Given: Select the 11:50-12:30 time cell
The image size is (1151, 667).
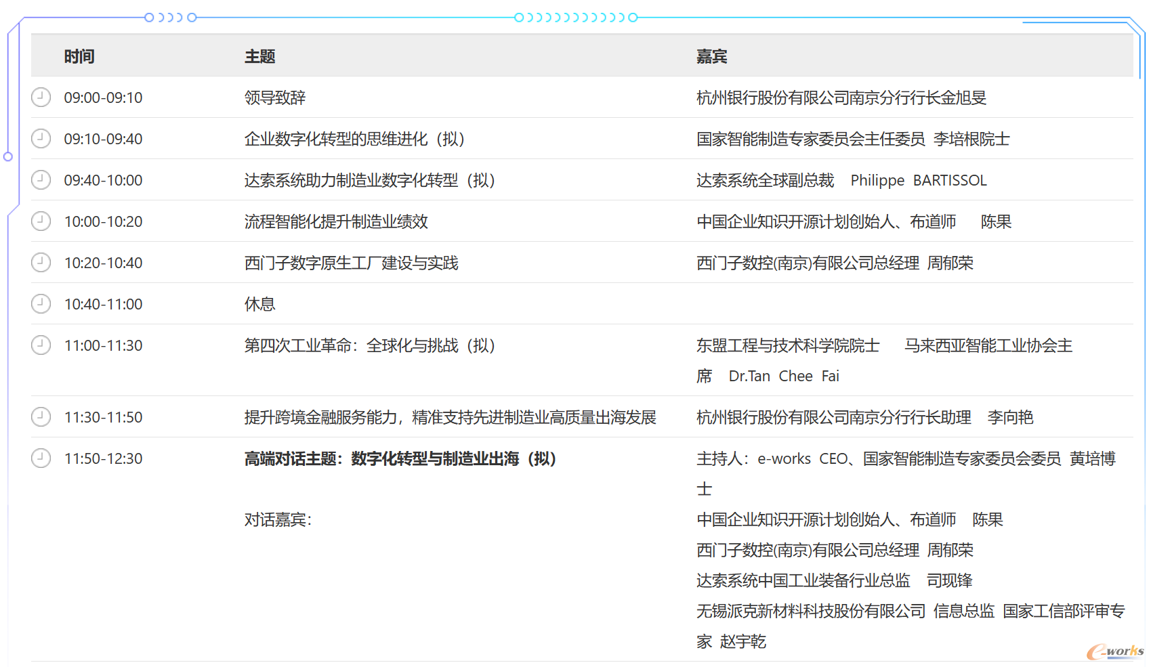Looking at the screenshot, I should (104, 458).
